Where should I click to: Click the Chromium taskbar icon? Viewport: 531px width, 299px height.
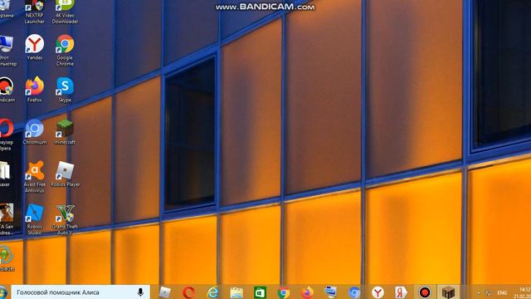coord(354,292)
